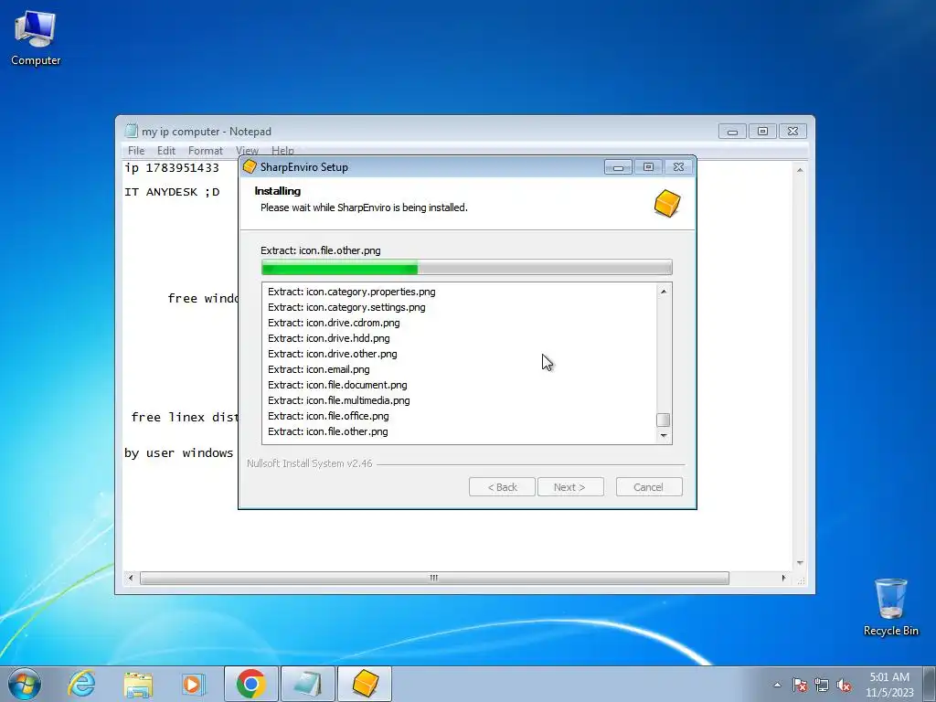
Task: Open Notepad File menu
Action: pos(136,151)
